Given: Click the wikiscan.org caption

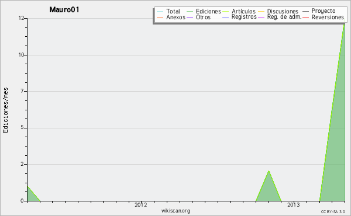Looking at the screenshot, I should pos(175,211).
